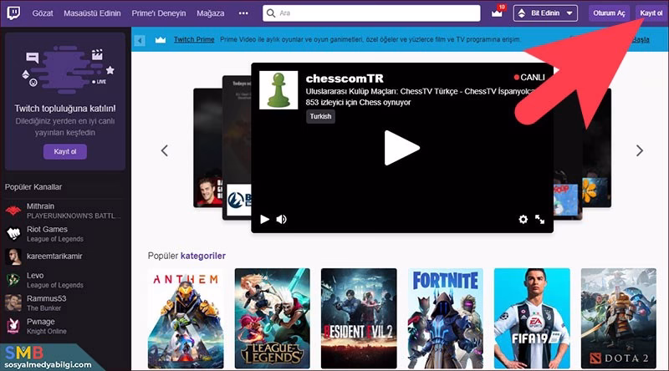Focus the Ara search field

pos(371,13)
